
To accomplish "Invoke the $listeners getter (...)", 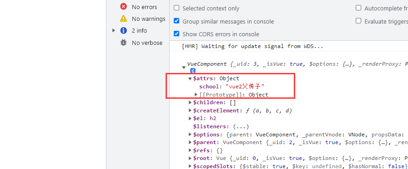I will coord(241,126).
